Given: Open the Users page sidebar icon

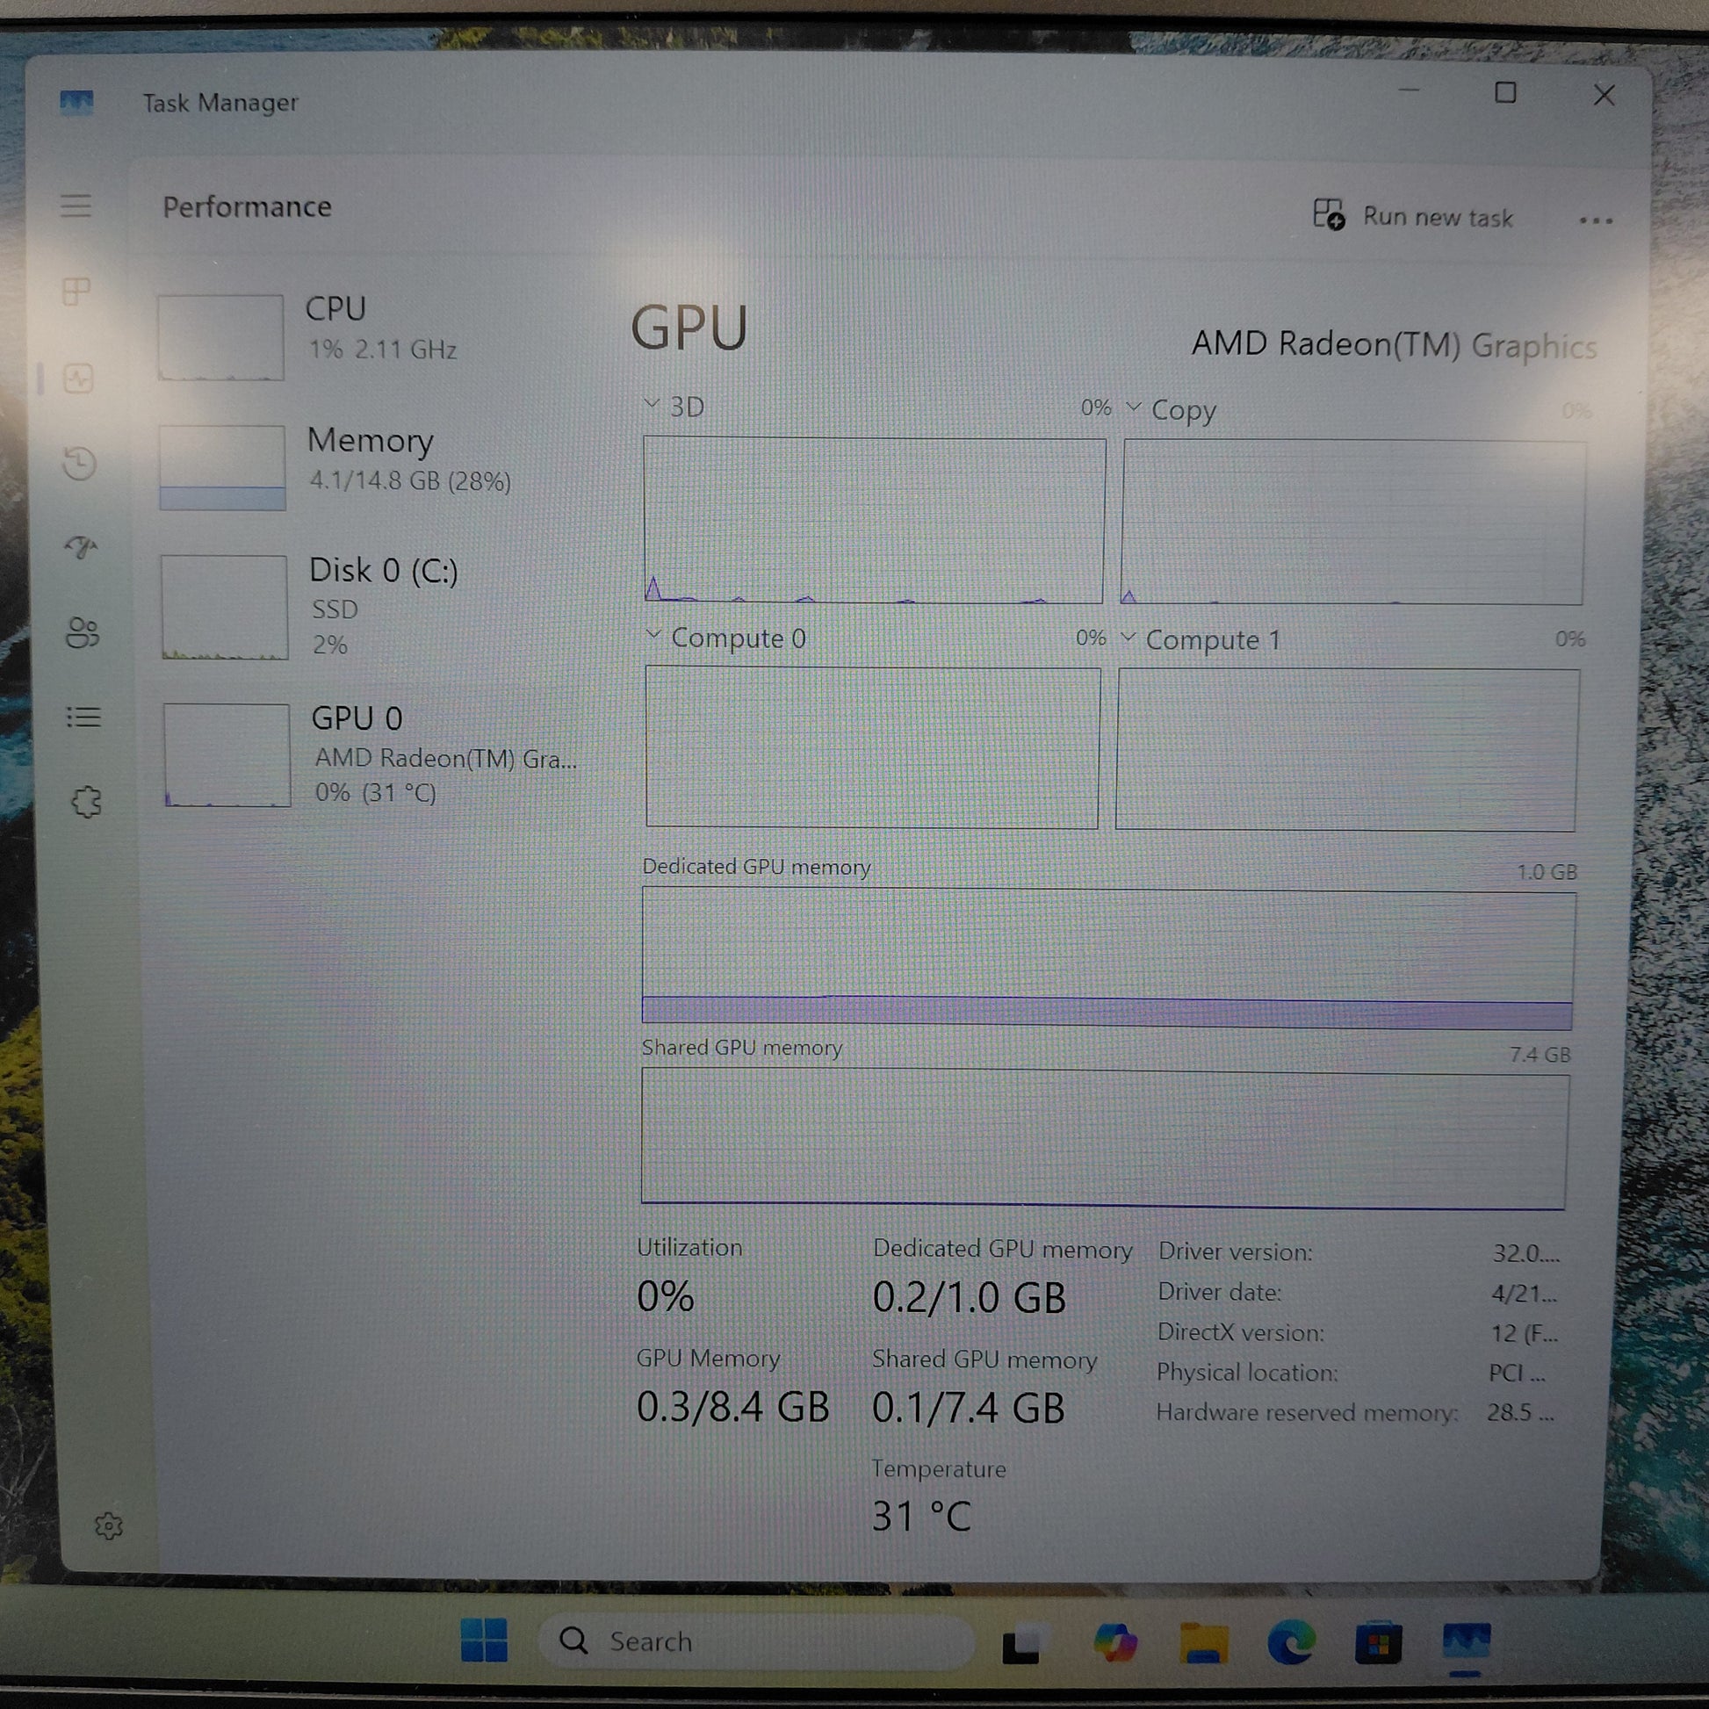Looking at the screenshot, I should tap(83, 632).
